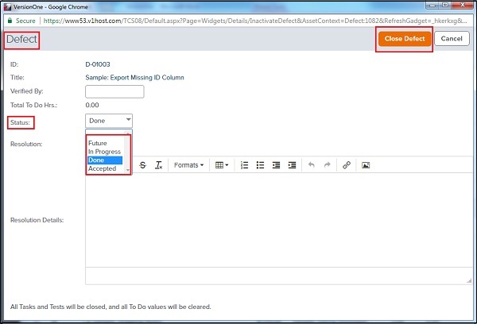
Task: Click the numbered list icon
Action: pos(244,165)
